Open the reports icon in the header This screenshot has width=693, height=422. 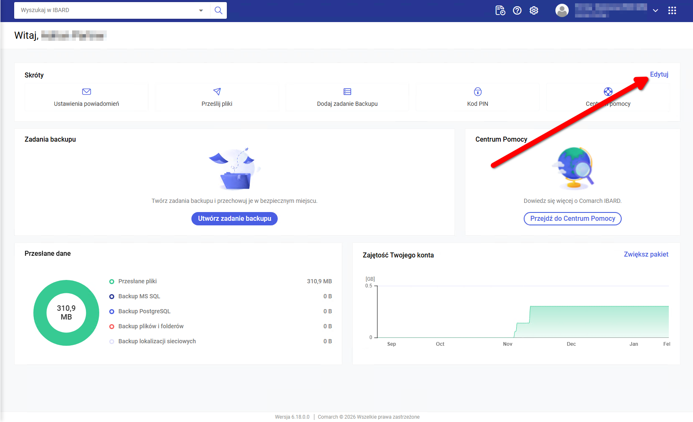[x=500, y=10]
